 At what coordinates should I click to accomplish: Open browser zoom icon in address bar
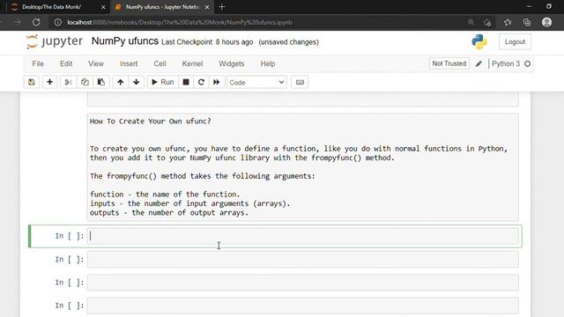tap(471, 22)
